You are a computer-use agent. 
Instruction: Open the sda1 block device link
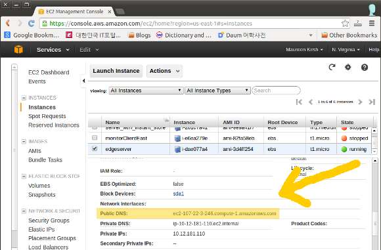[x=179, y=194]
